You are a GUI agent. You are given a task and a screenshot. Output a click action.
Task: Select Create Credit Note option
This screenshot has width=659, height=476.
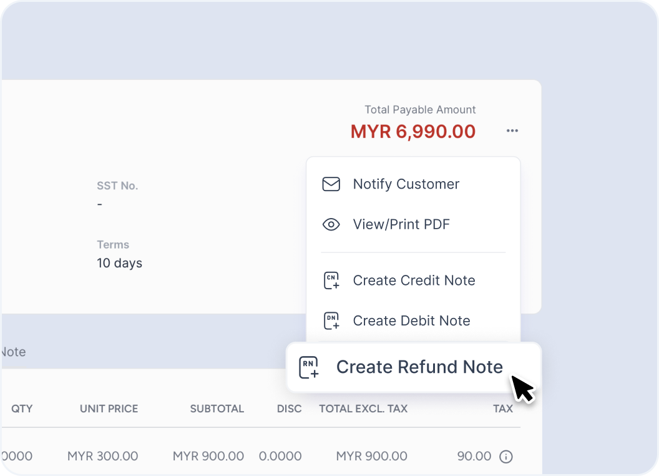coord(414,280)
